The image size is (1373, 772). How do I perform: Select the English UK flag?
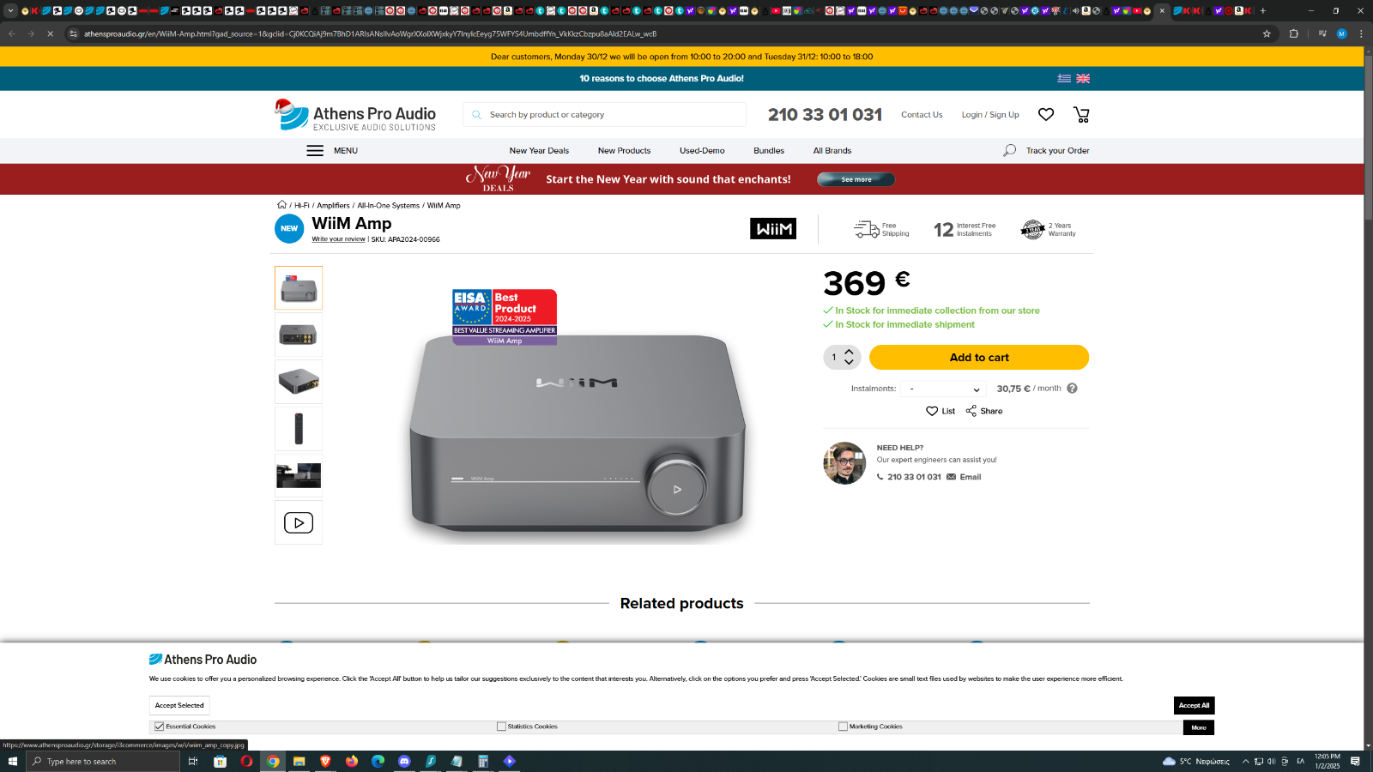1083,78
